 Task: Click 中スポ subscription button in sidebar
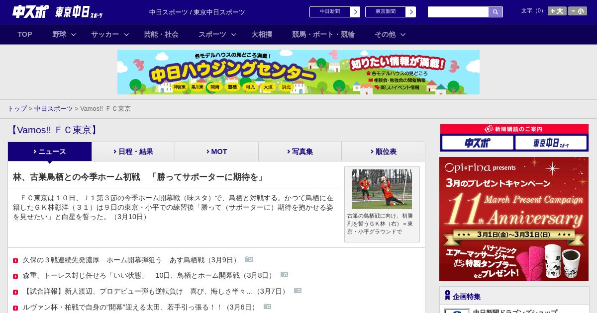[x=478, y=143]
